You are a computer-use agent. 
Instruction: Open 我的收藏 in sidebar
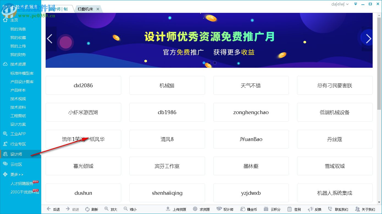(18, 38)
